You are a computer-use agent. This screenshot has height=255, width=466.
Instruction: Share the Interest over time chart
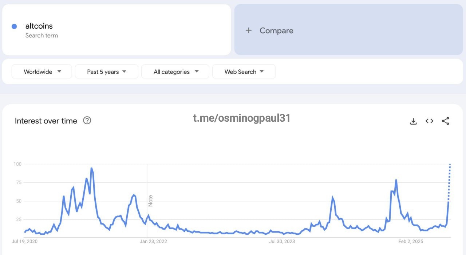click(x=445, y=121)
